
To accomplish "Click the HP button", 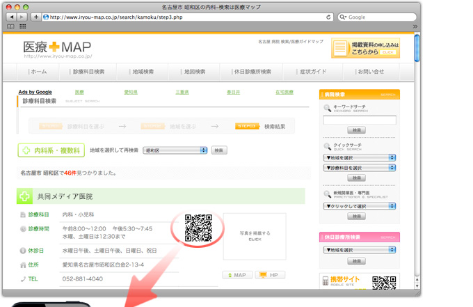I will 270,275.
